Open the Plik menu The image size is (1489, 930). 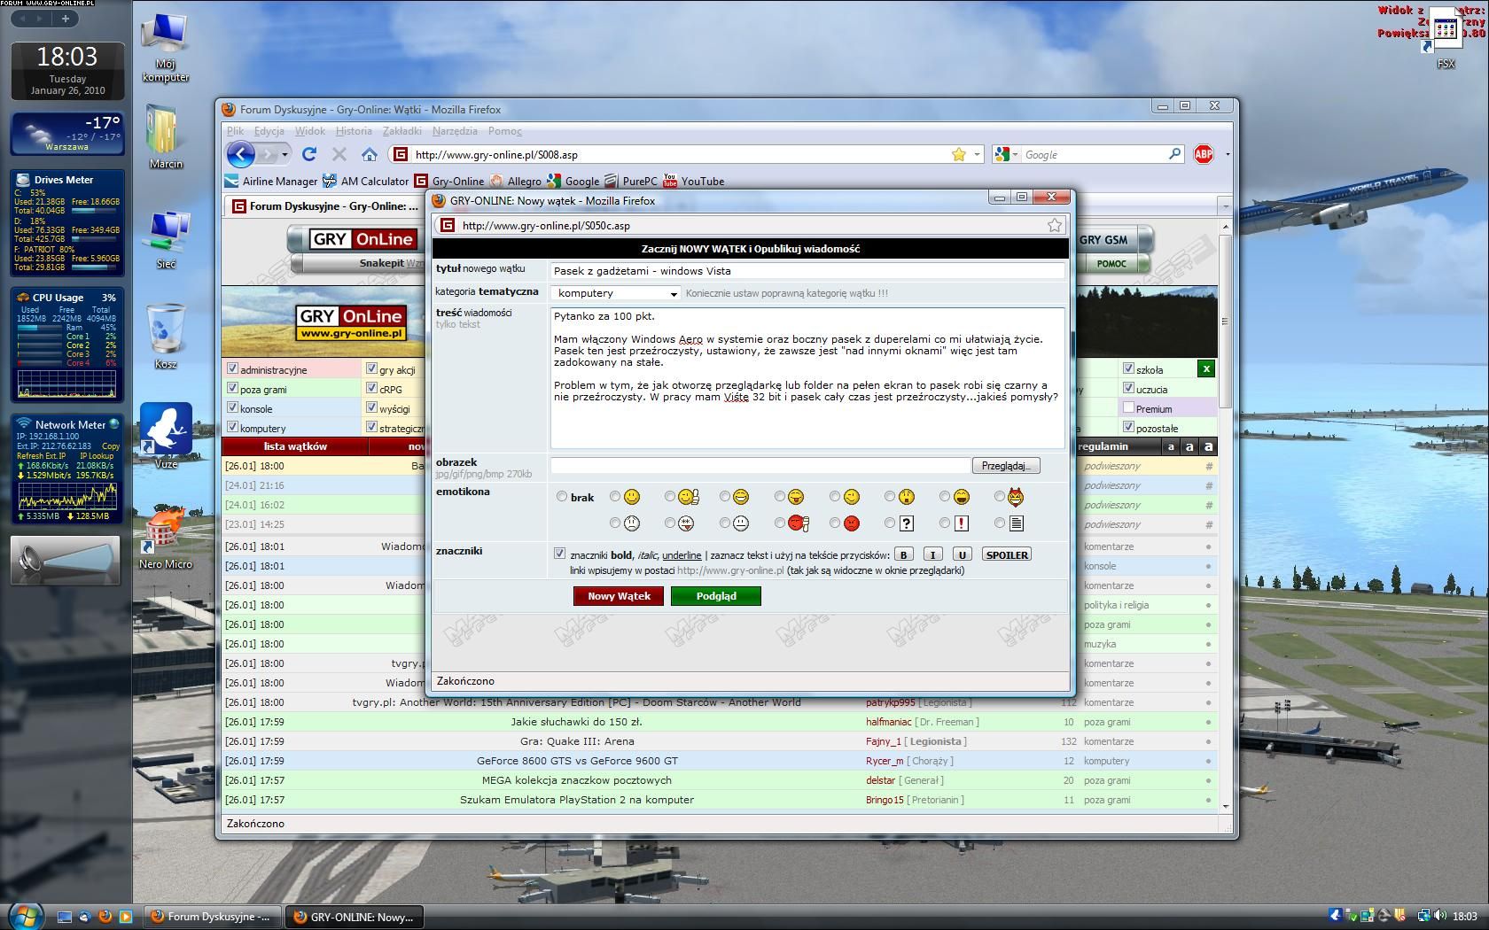click(x=235, y=131)
